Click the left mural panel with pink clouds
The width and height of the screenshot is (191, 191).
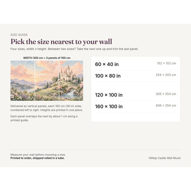click(23, 81)
